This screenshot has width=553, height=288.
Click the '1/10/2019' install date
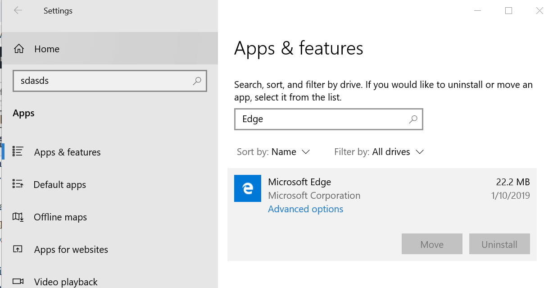coord(509,196)
